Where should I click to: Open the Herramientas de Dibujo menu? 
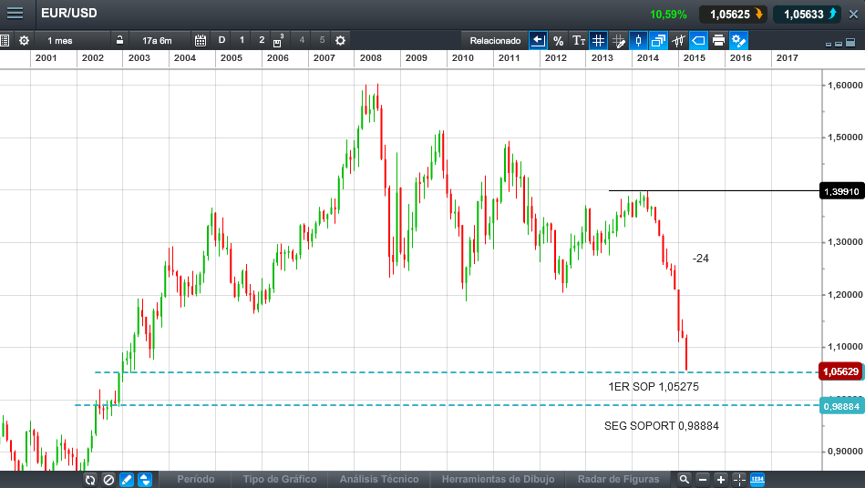(x=499, y=479)
